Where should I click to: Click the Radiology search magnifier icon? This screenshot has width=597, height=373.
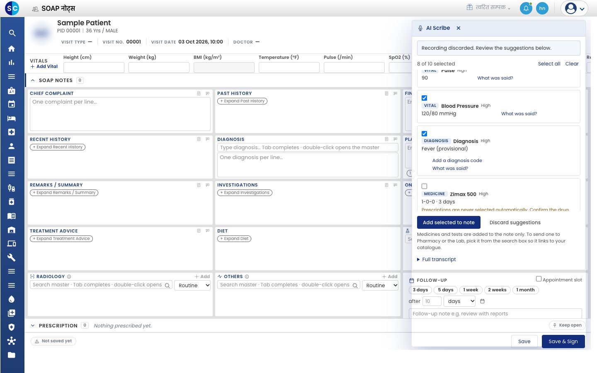(x=167, y=286)
